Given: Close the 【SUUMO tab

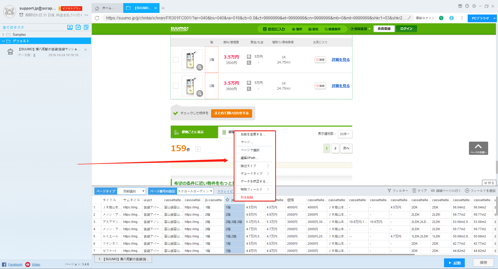Looking at the screenshot, I should [156, 8].
